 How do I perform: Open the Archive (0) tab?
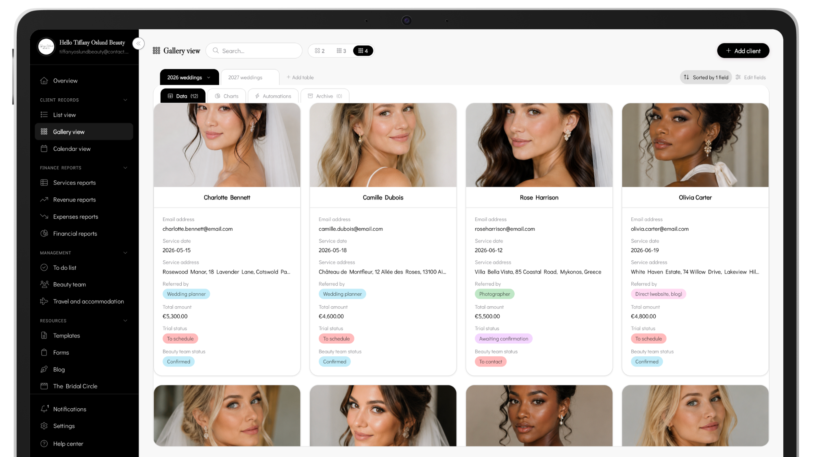tap(325, 96)
